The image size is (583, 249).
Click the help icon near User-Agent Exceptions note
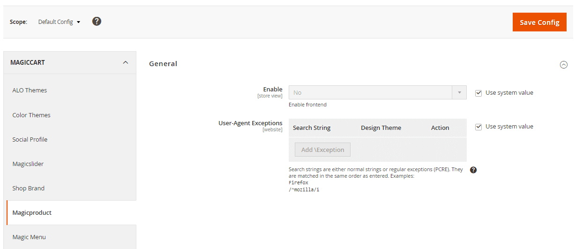coord(473,170)
